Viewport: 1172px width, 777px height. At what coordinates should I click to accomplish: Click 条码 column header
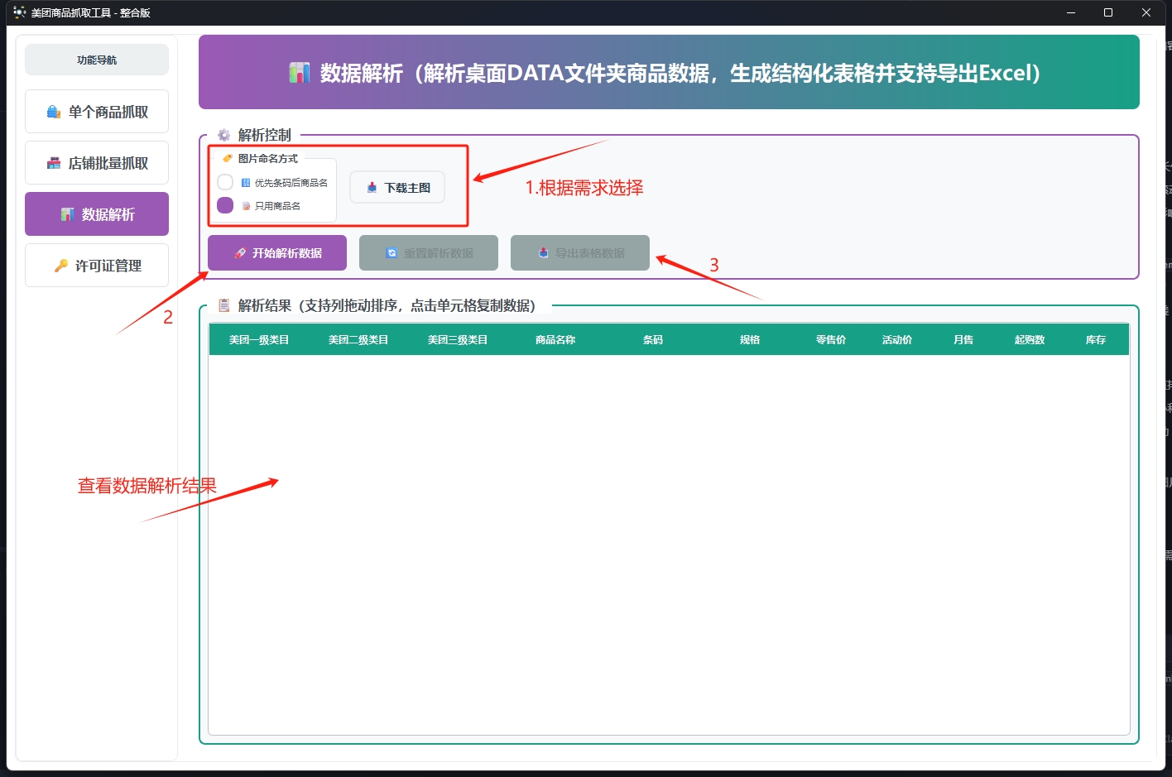tap(653, 340)
